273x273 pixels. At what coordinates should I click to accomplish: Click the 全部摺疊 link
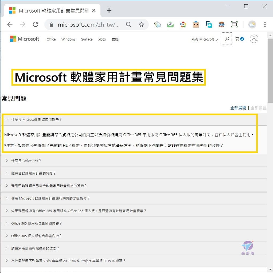[x=259, y=108]
